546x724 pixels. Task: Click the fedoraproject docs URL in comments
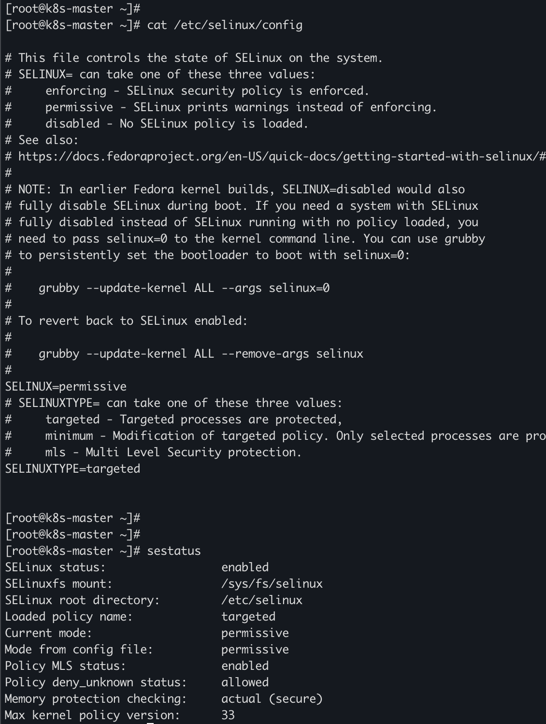point(282,157)
